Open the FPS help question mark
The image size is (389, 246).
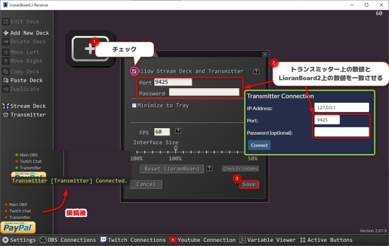click(x=178, y=131)
